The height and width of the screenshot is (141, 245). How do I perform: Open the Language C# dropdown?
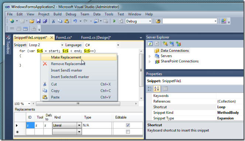pyautogui.click(x=118, y=45)
